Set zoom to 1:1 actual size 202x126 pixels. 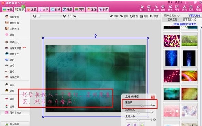point(70,16)
